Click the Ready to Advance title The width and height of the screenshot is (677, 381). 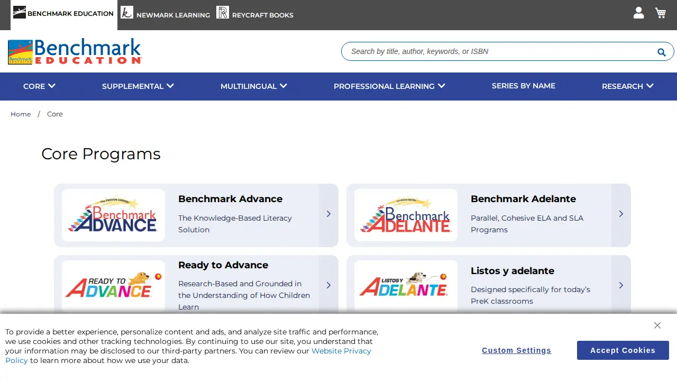(223, 265)
